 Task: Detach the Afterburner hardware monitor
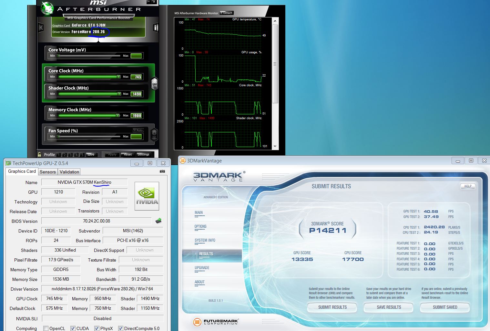click(x=226, y=13)
